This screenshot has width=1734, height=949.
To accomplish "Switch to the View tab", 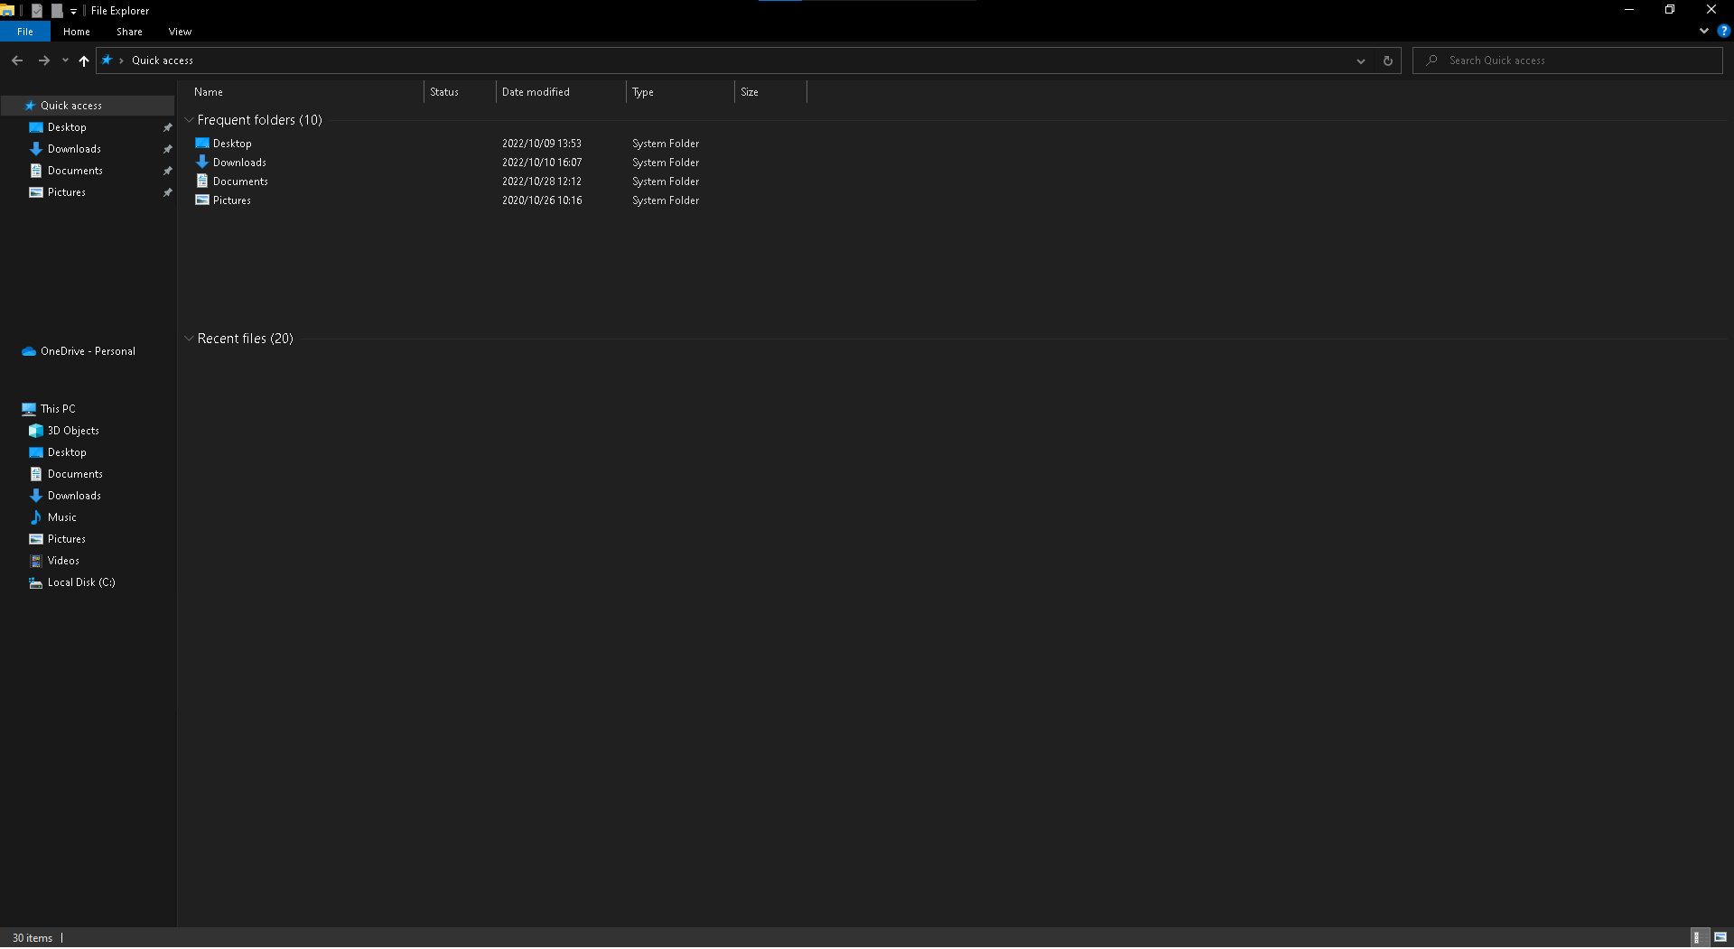I will (179, 31).
